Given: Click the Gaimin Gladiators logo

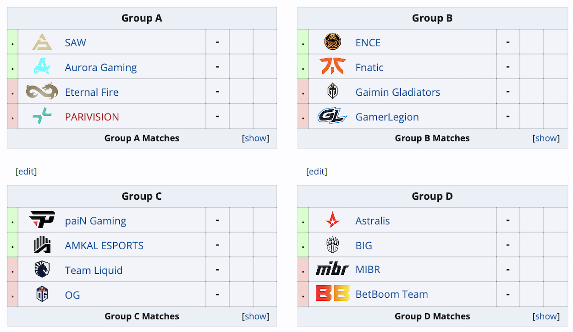Looking at the screenshot, I should 332,91.
